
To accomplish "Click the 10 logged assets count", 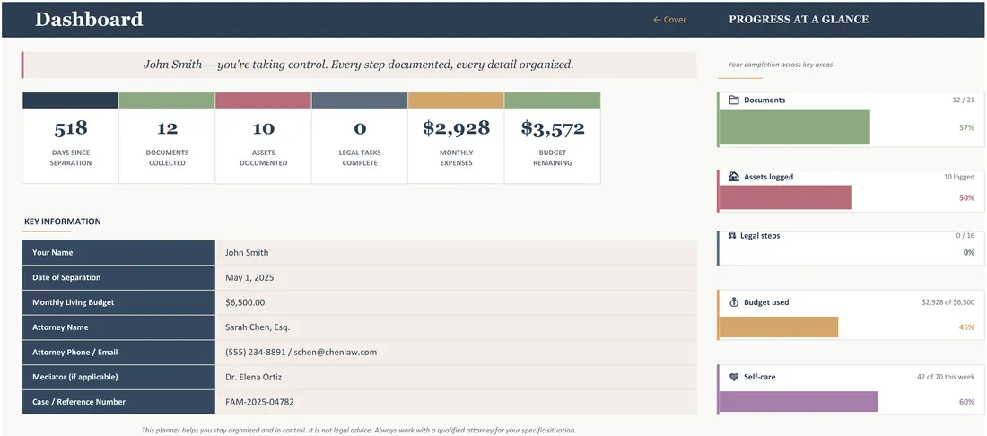I will 959,177.
